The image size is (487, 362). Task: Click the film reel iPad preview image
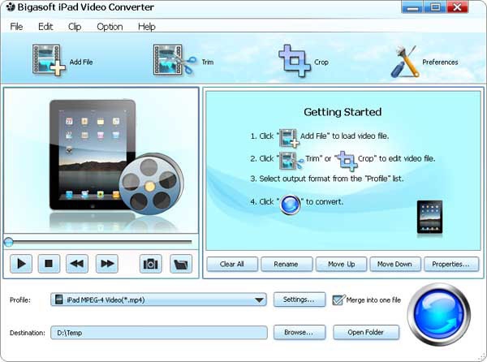tap(116, 157)
